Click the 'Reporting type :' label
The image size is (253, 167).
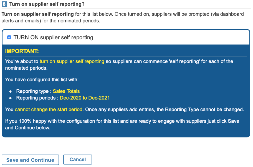pos(34,91)
